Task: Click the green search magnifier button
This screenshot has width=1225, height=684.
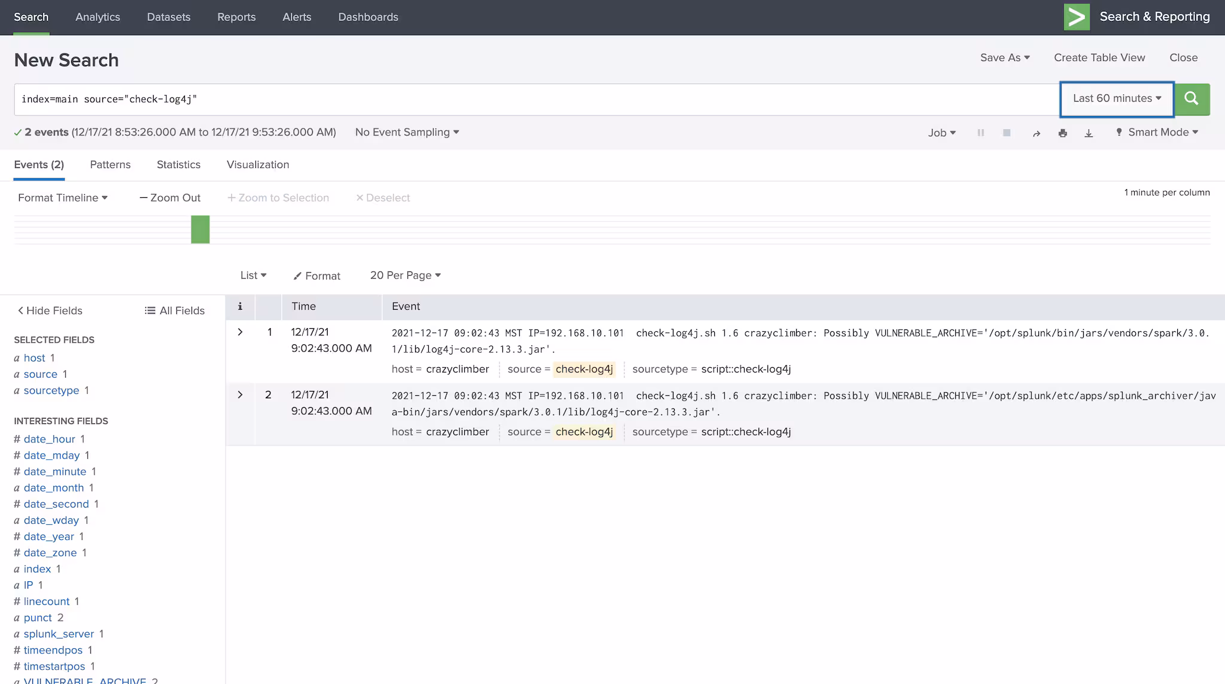Action: pyautogui.click(x=1192, y=99)
